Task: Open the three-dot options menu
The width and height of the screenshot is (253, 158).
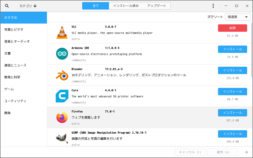Action: coord(213,6)
